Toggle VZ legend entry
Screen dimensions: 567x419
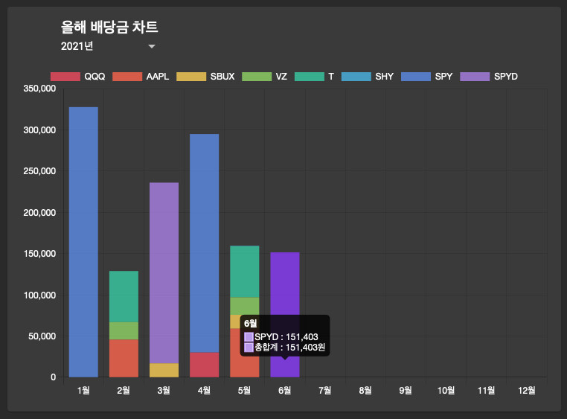click(264, 77)
